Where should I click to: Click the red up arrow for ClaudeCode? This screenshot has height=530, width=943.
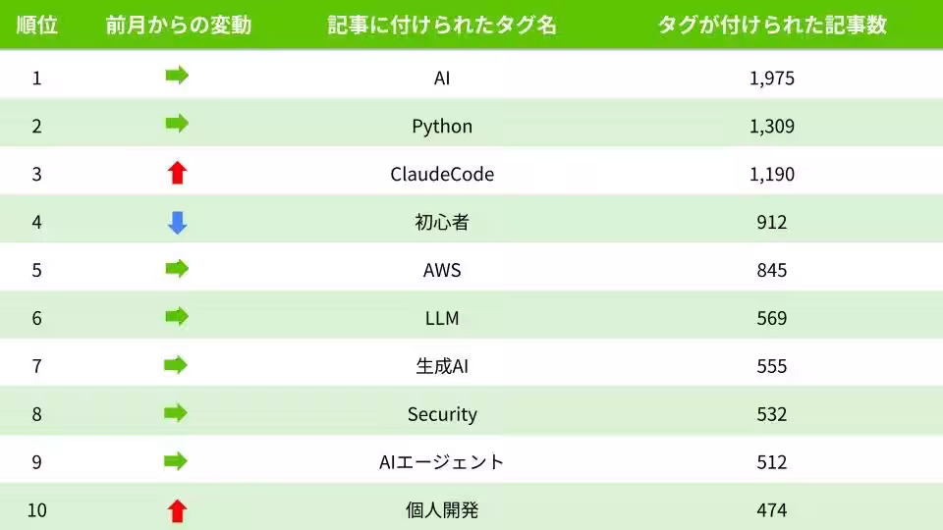pos(177,174)
